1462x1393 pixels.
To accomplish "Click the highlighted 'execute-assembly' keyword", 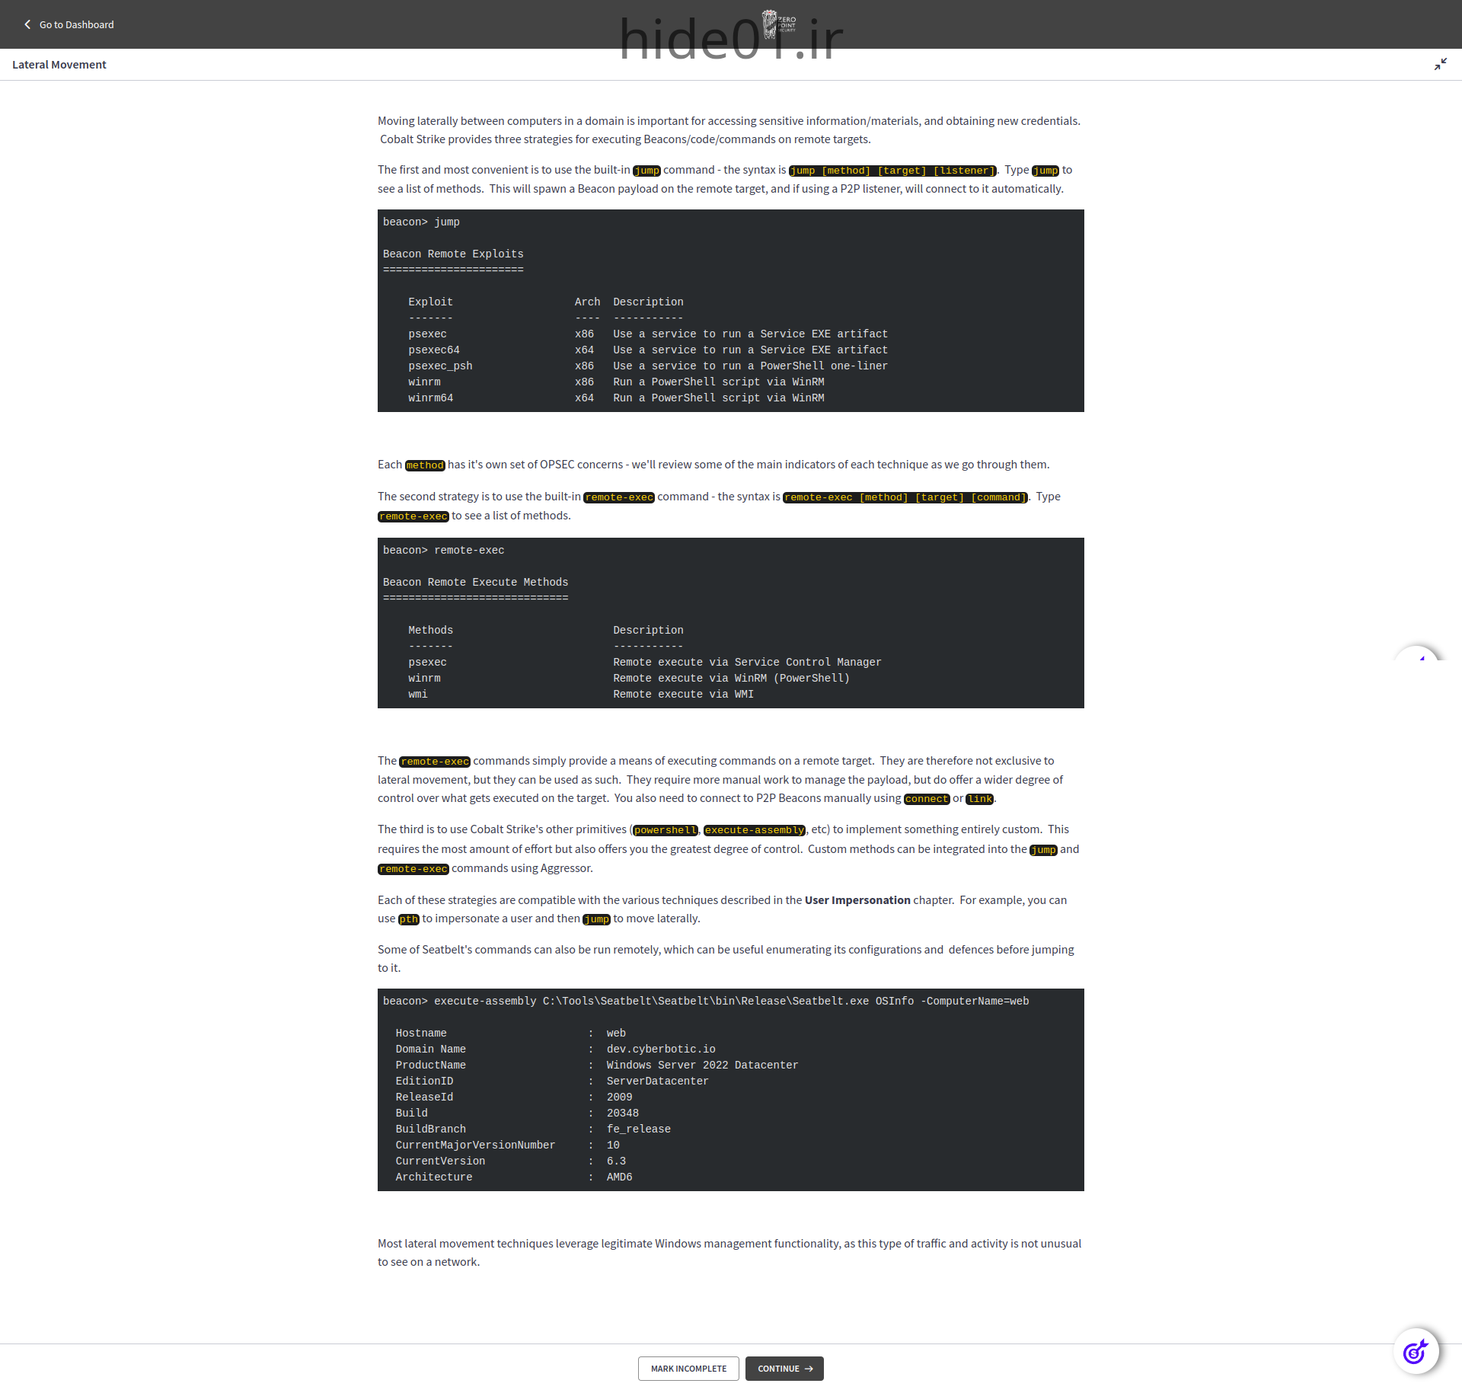I will [x=755, y=830].
